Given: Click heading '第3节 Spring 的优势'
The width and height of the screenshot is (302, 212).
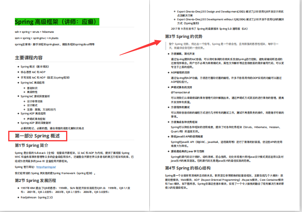Looking at the screenshot, I should 184,36.
